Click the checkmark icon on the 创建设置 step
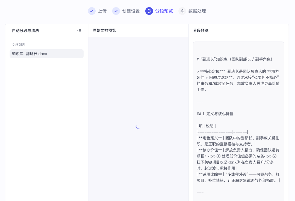This screenshot has width=295, height=201. coord(116,11)
